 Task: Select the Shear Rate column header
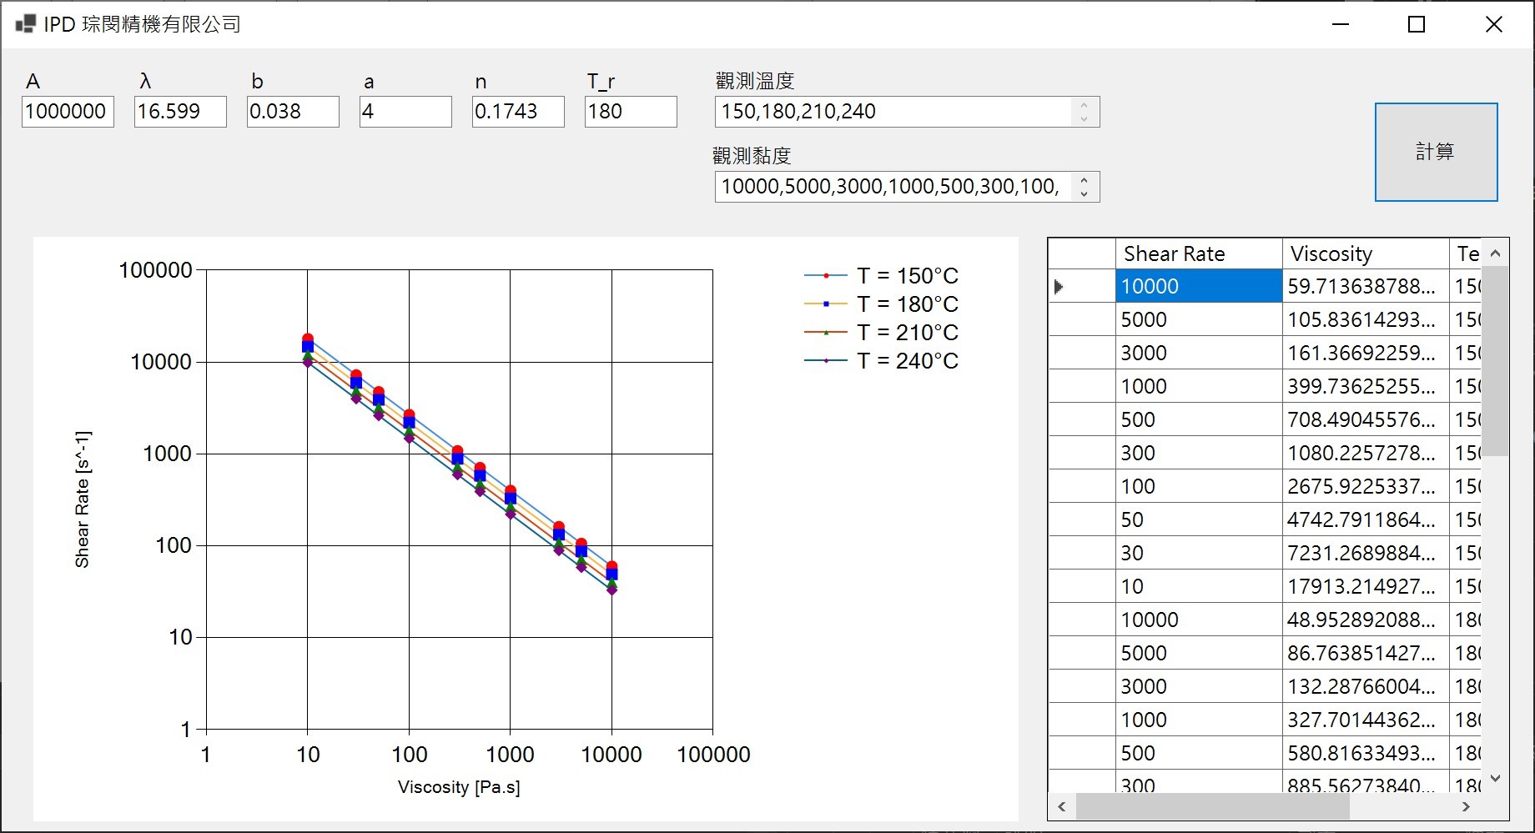(x=1197, y=253)
